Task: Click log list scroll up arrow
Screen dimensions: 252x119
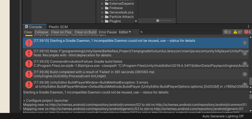Action: click(250, 37)
